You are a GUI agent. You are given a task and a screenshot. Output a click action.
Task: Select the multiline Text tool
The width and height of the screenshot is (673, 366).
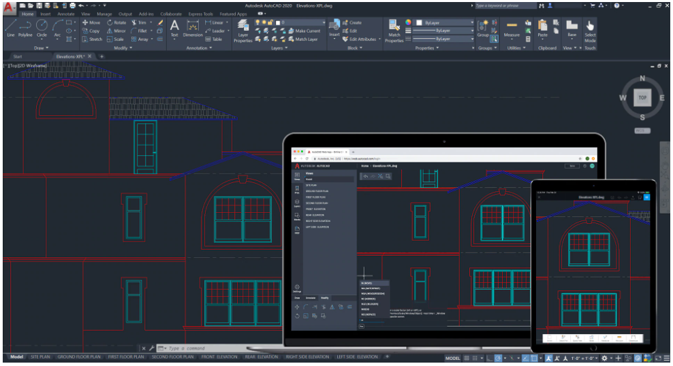click(x=174, y=29)
